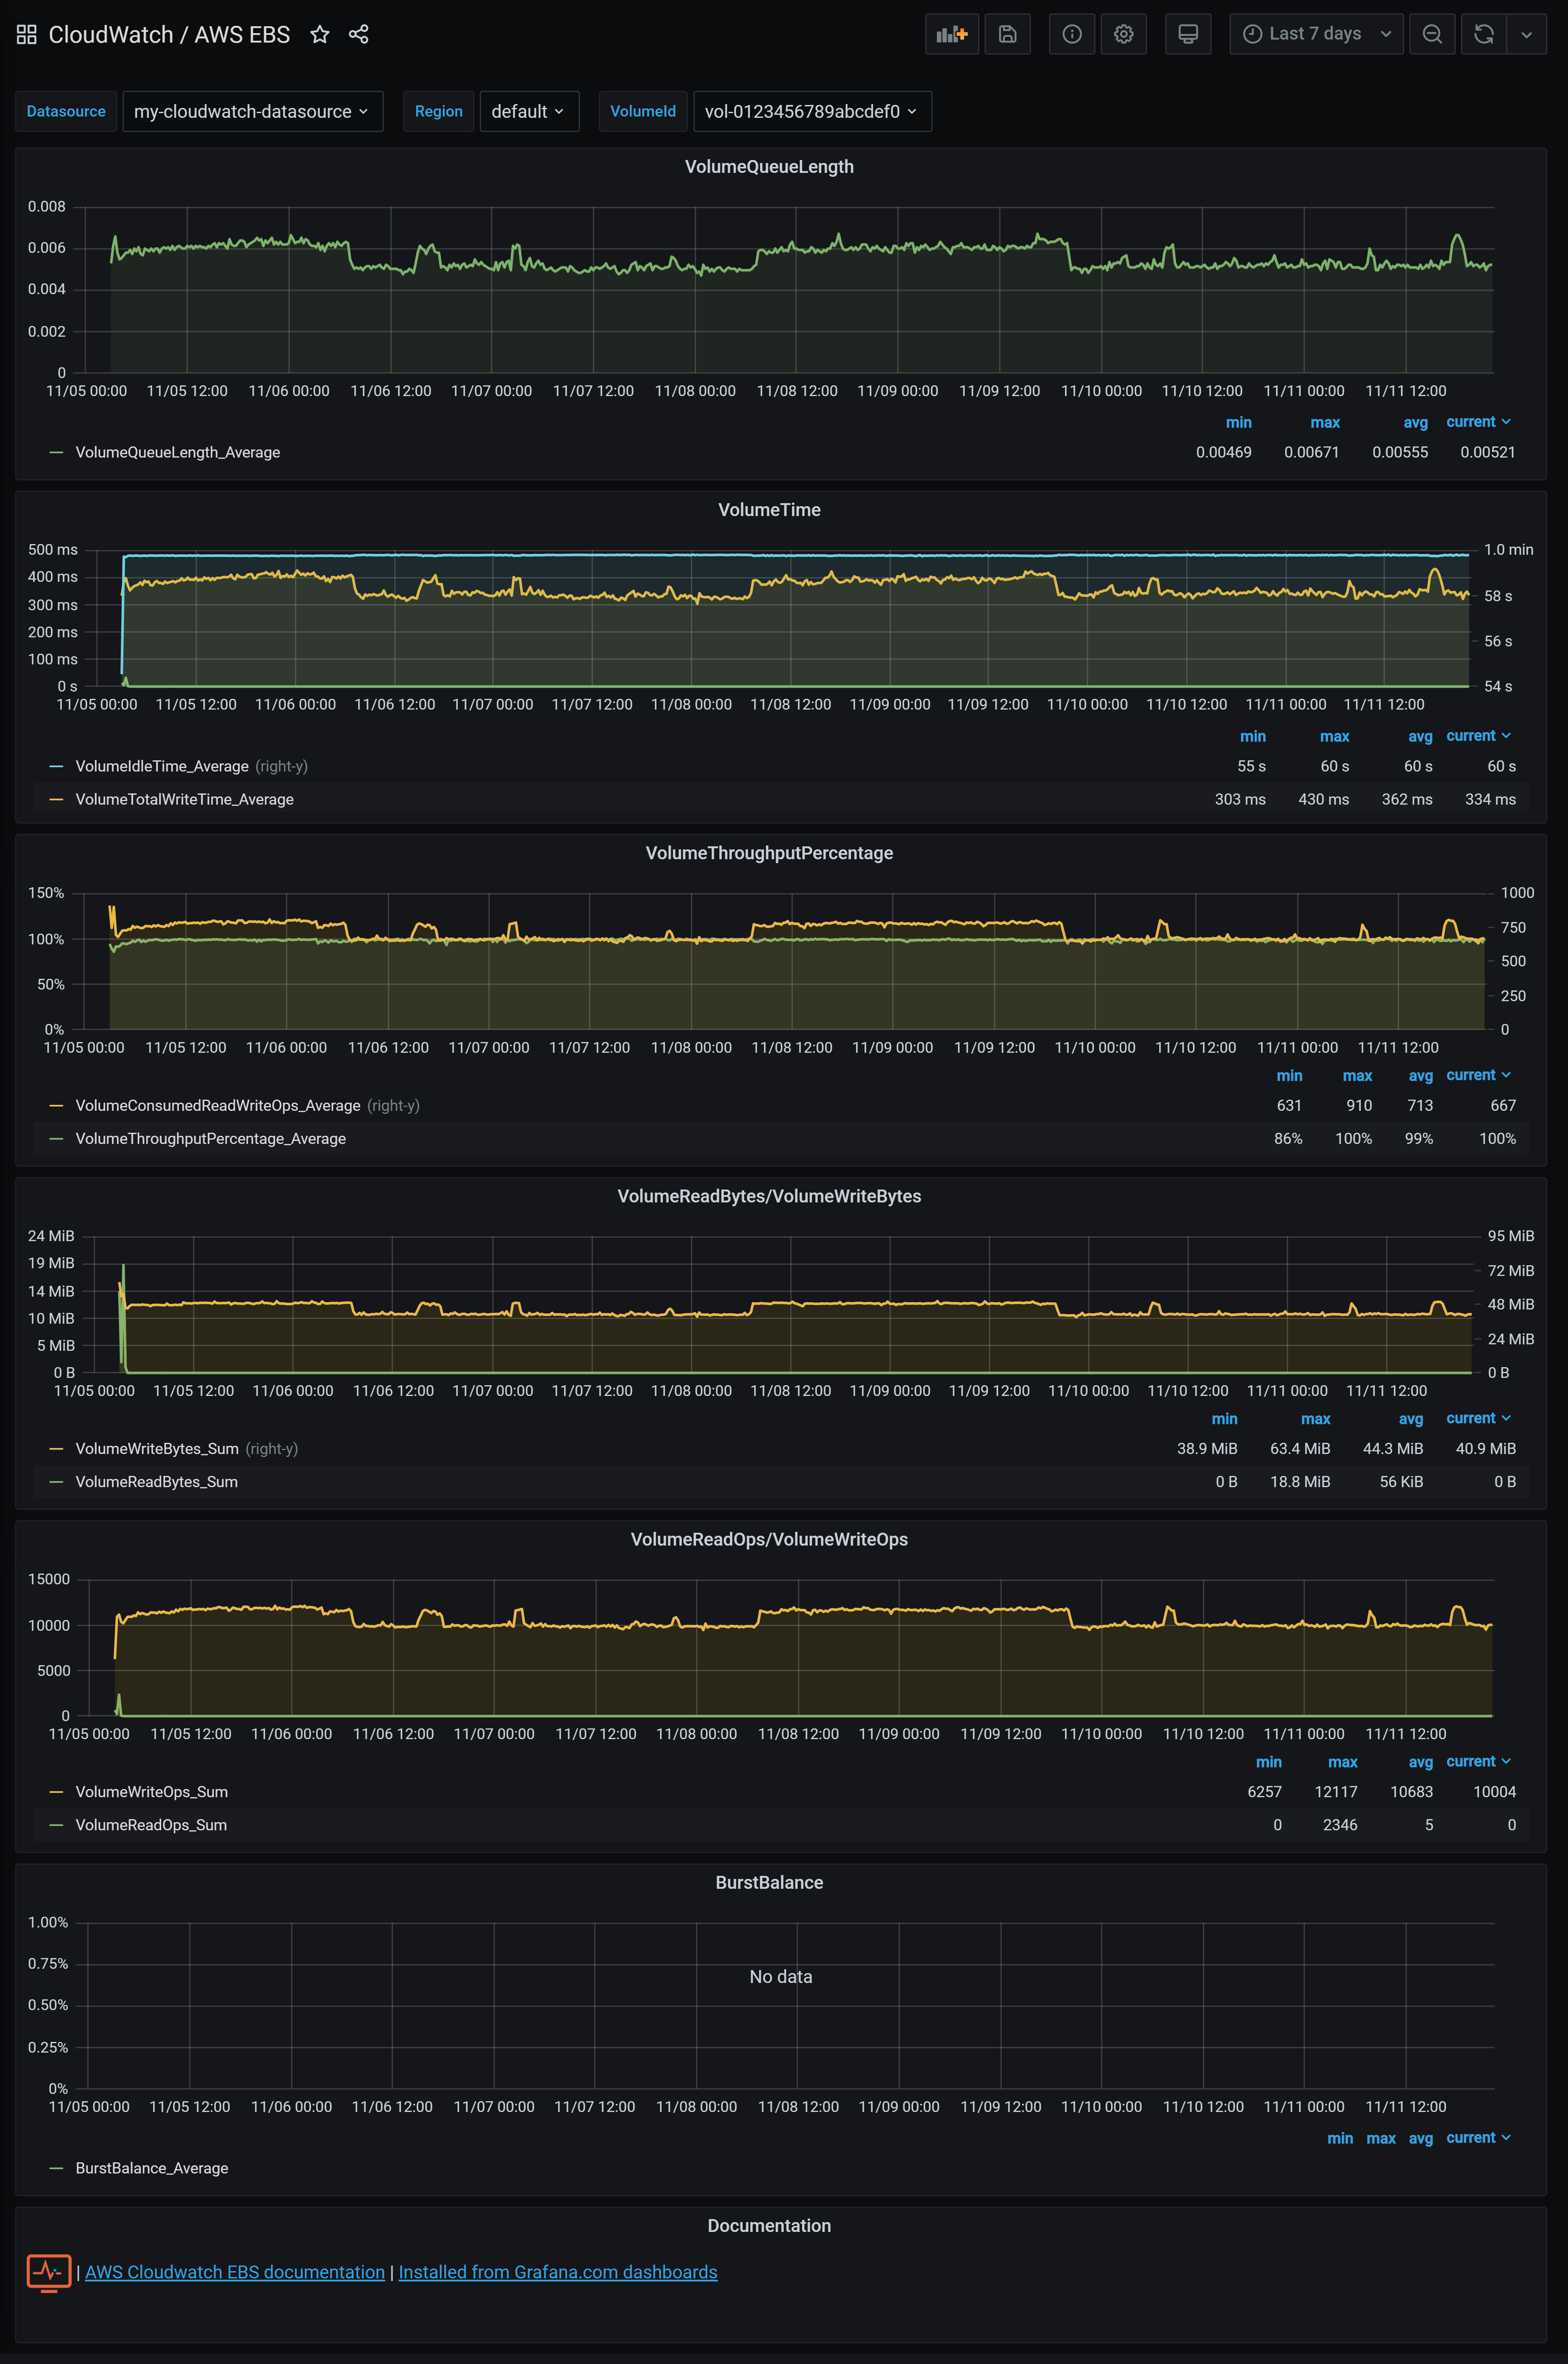Screen dimensions: 1568x2364
Task: Open Installed from Grafana.com dashboards link
Action: (x=557, y=2271)
